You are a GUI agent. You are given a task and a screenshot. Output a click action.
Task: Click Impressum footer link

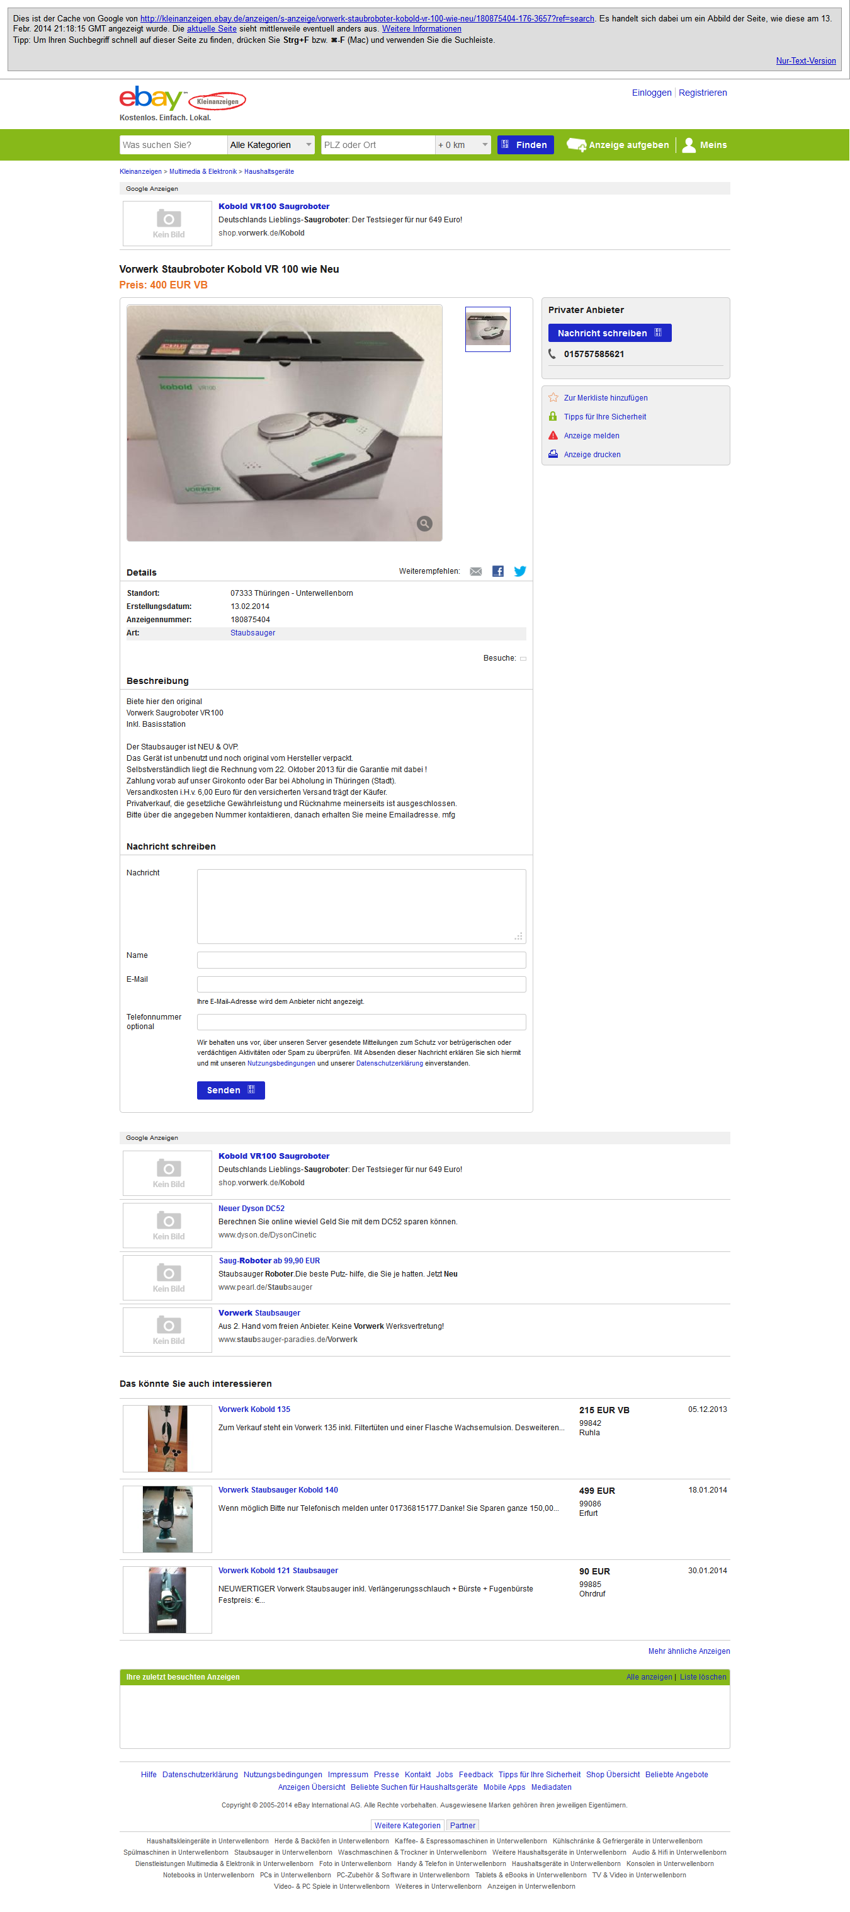click(348, 1775)
